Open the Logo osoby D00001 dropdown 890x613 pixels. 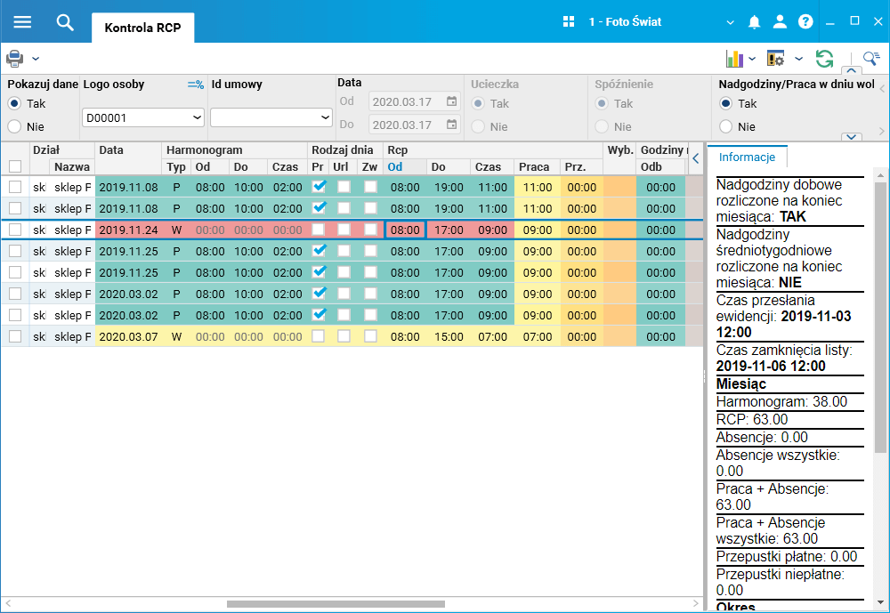click(x=143, y=117)
